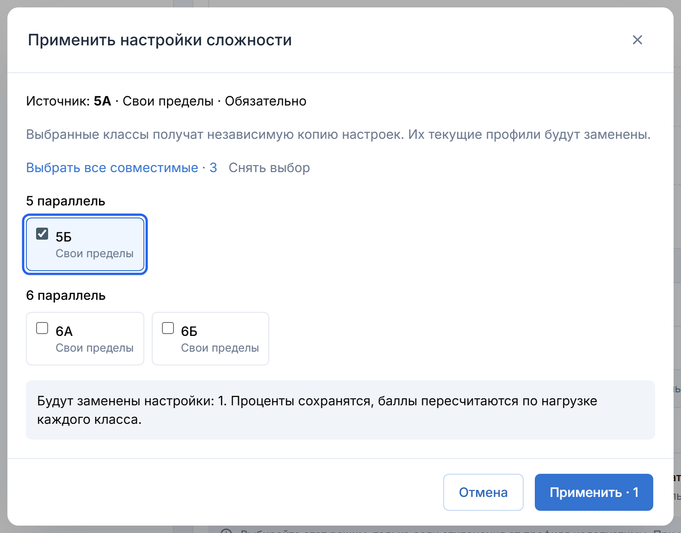
Task: Confirm with 'Применить · 1' button
Action: click(x=594, y=492)
